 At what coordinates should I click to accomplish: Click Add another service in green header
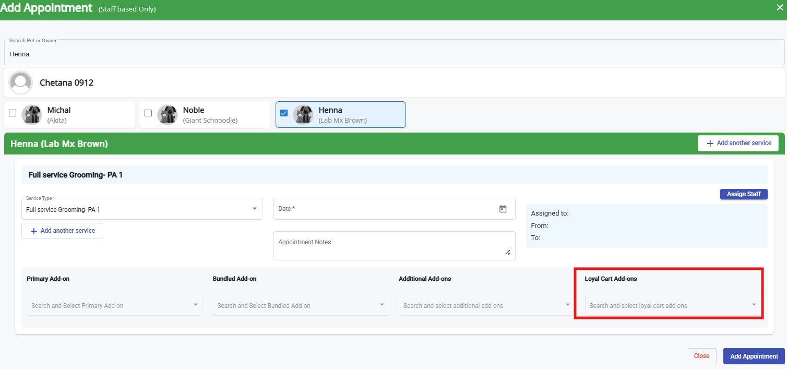pos(737,143)
